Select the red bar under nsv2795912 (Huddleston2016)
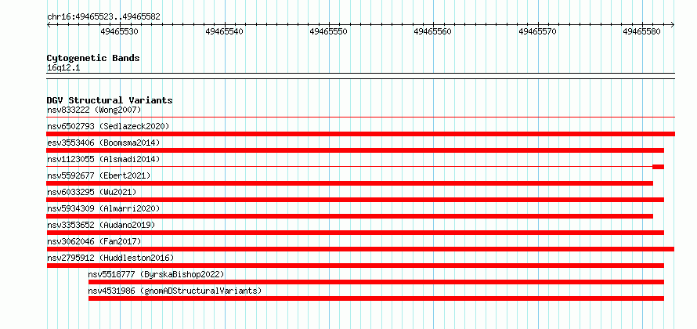 pyautogui.click(x=356, y=266)
